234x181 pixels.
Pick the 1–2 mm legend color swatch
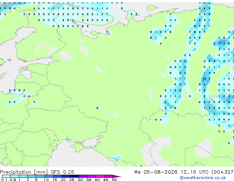click(x=23, y=176)
